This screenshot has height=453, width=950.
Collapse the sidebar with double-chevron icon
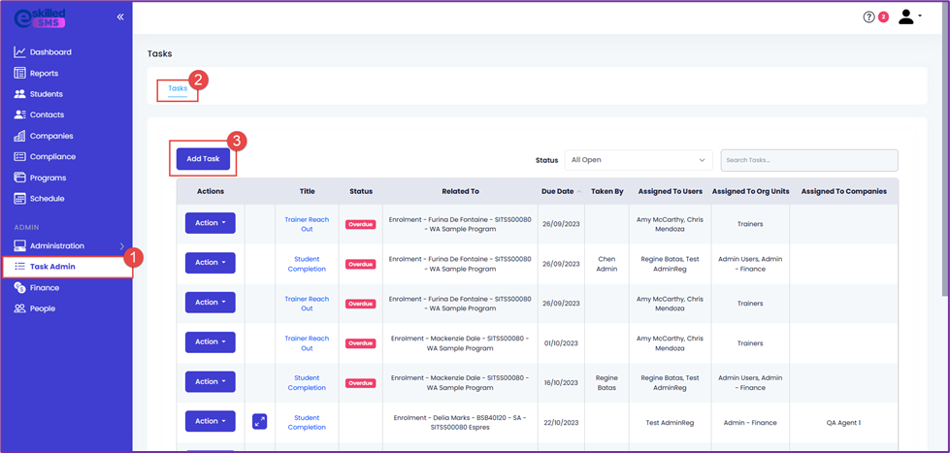click(x=120, y=16)
